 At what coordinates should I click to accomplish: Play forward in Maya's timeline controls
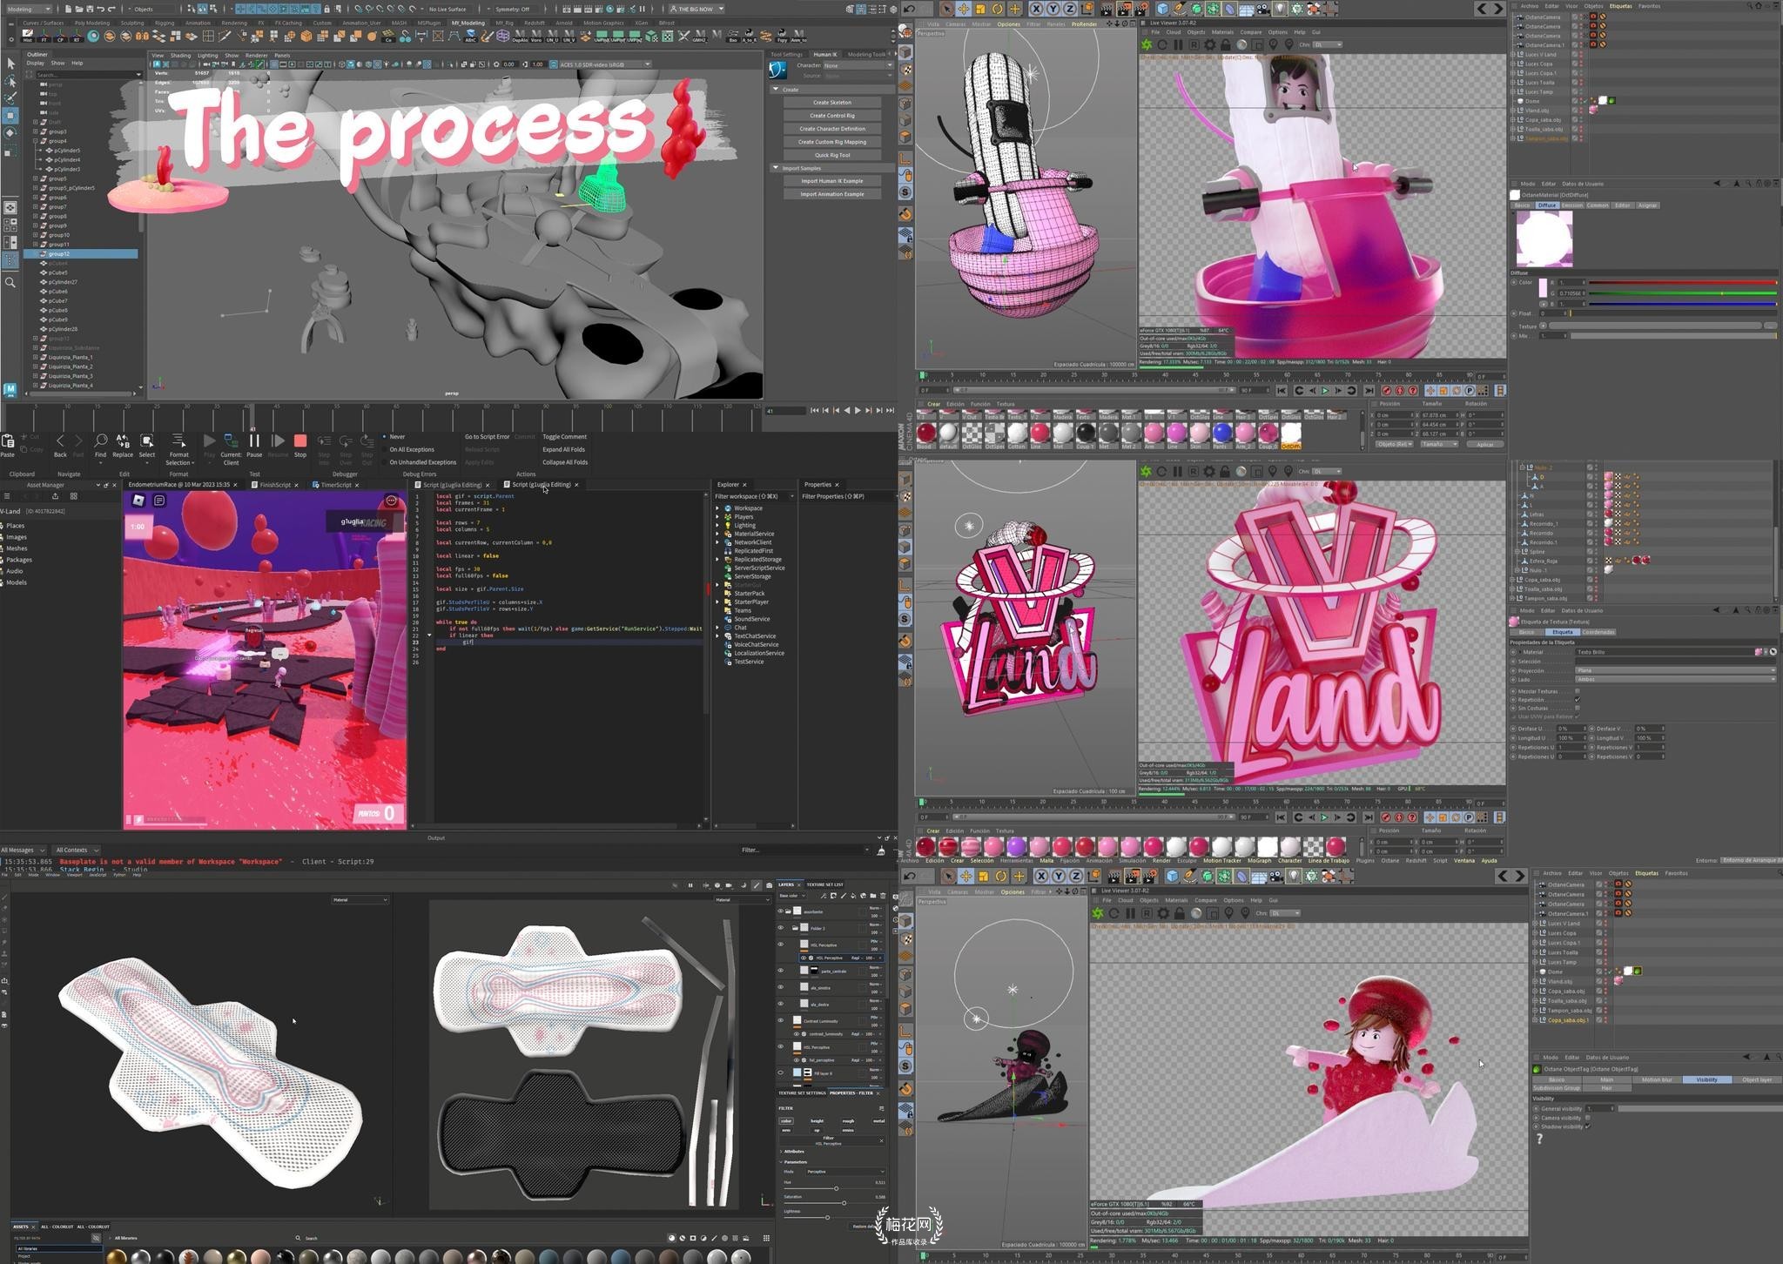click(x=858, y=410)
